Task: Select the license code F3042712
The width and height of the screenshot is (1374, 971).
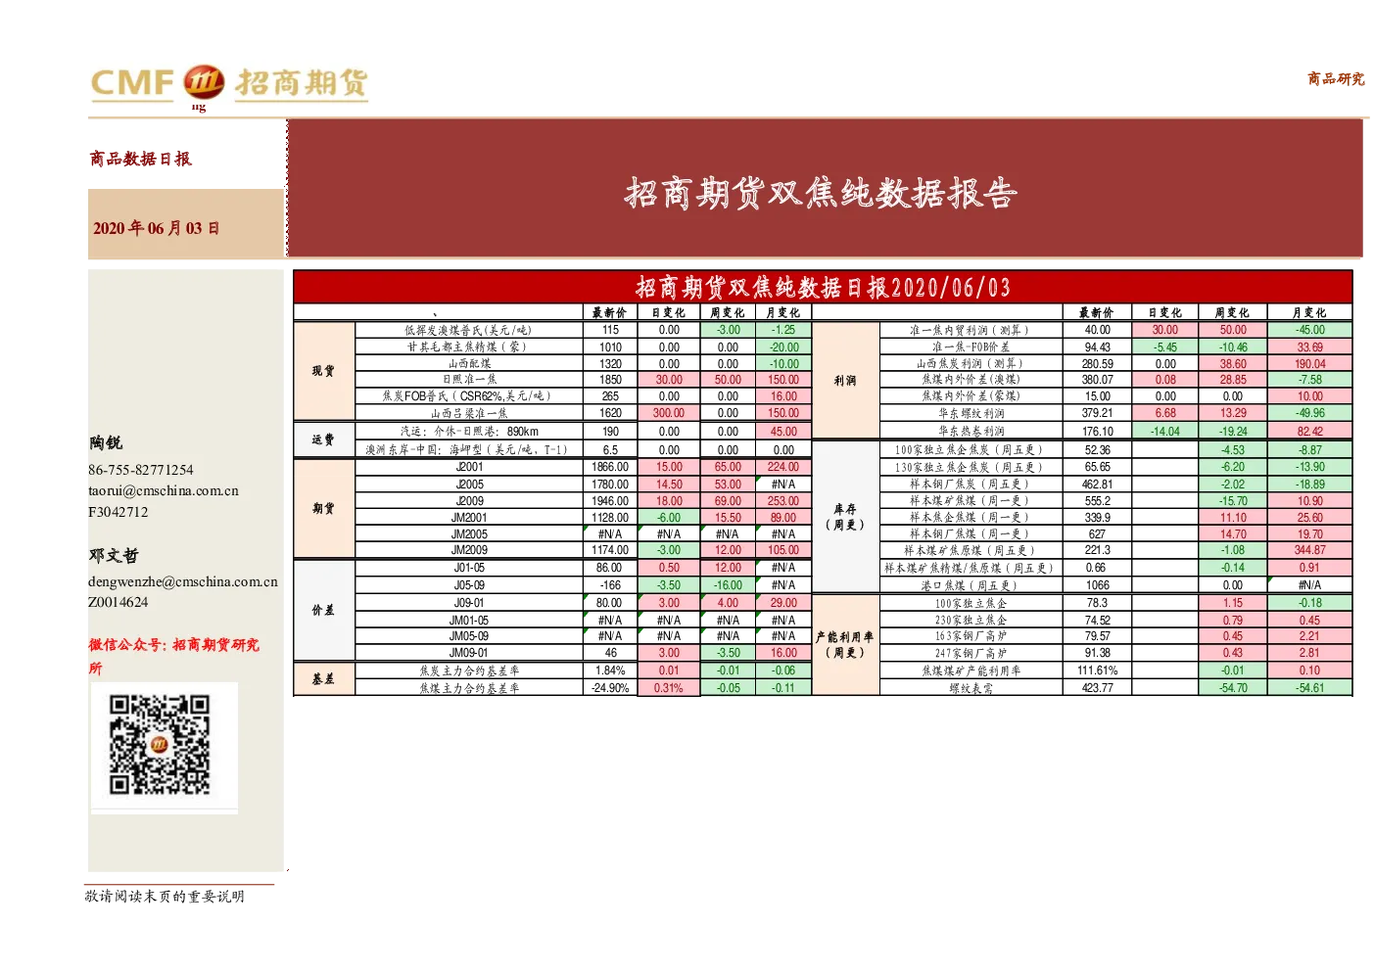Action: pyautogui.click(x=118, y=512)
